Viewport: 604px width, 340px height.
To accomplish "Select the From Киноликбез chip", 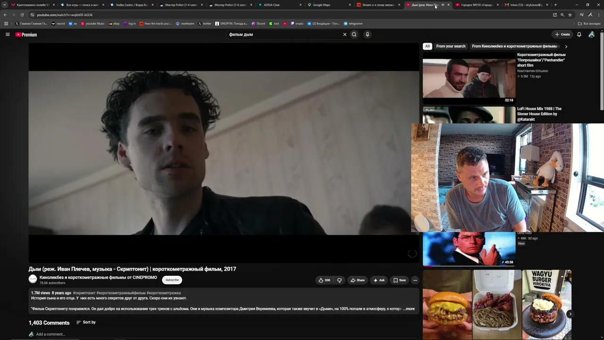I will [x=515, y=46].
